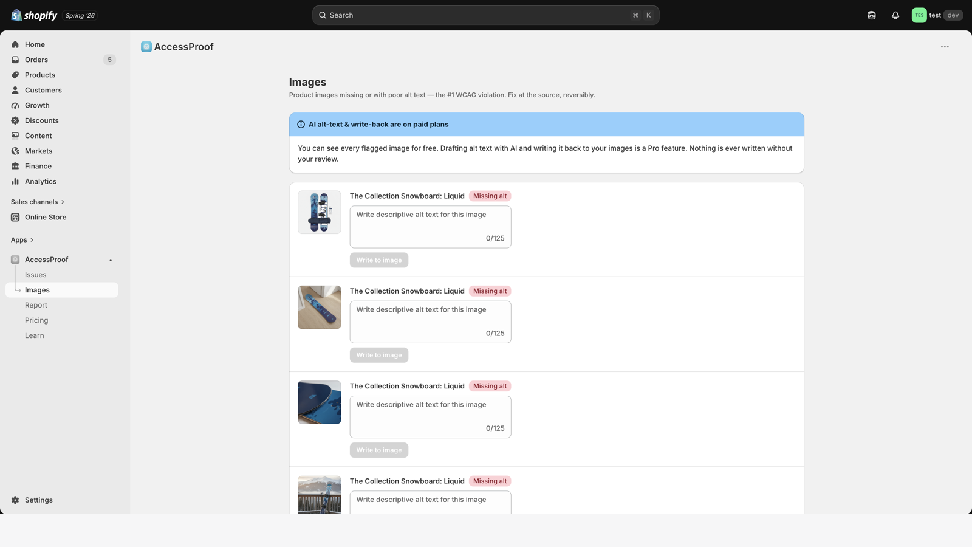Open the test store account menu
972x547 pixels.
pos(937,15)
